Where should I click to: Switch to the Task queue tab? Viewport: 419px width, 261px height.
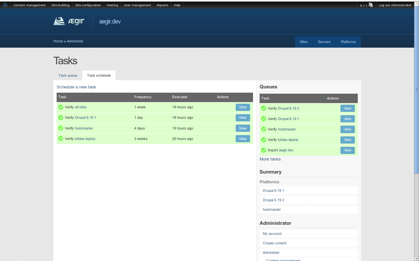pos(68,75)
